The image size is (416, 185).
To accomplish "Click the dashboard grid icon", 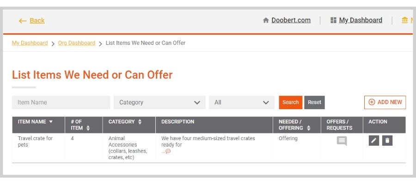I will [x=333, y=20].
